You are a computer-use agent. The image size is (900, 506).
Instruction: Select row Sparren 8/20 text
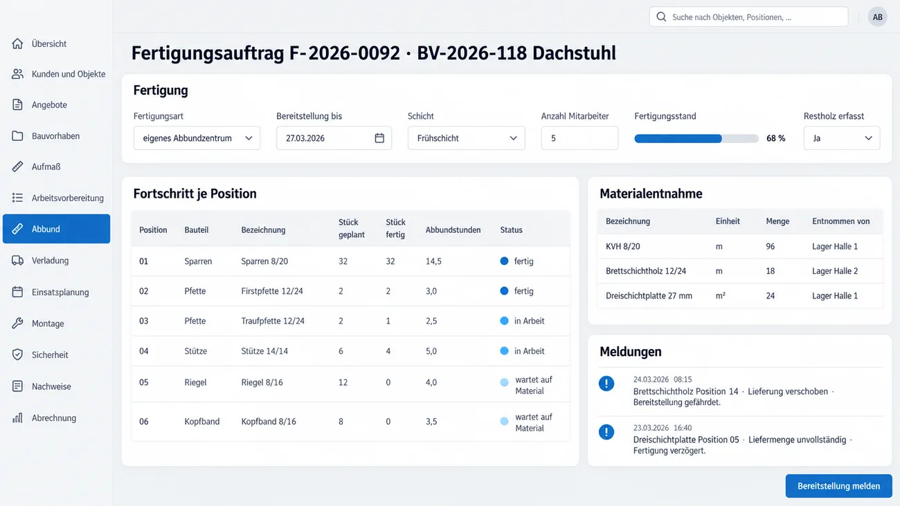264,261
